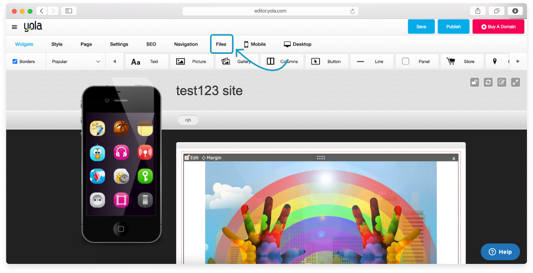
Task: Open the Popular widget category dropdown
Action: (x=76, y=61)
